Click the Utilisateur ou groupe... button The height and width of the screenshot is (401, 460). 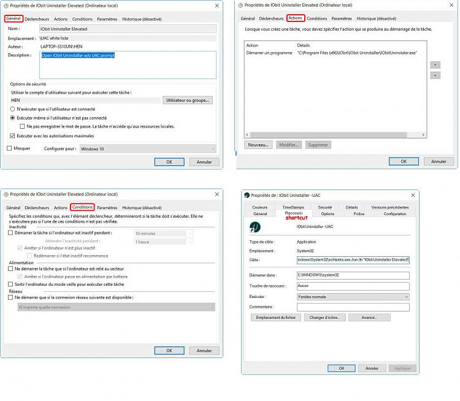point(188,101)
